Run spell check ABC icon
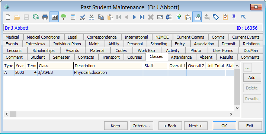 [x=83, y=17]
